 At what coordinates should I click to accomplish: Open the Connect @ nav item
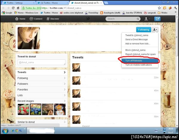click(36, 19)
